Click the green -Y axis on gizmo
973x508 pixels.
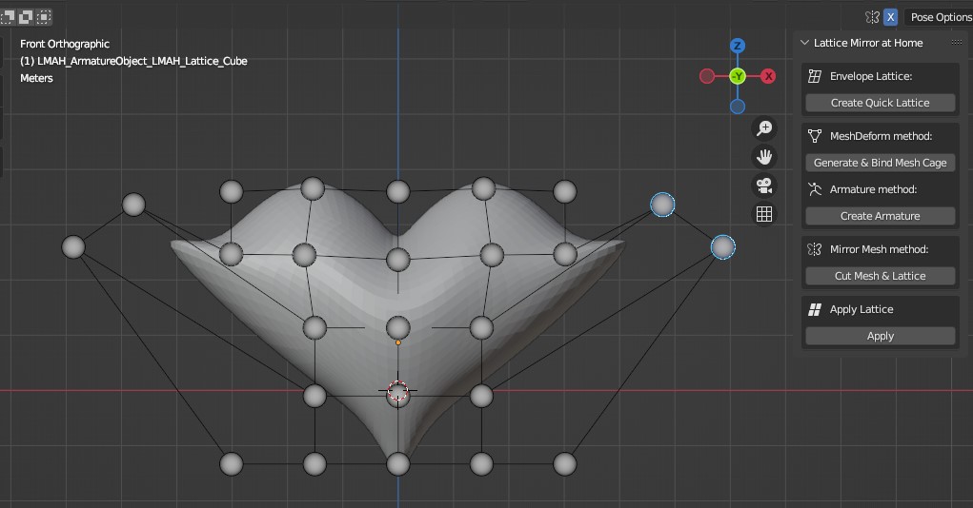(x=738, y=76)
